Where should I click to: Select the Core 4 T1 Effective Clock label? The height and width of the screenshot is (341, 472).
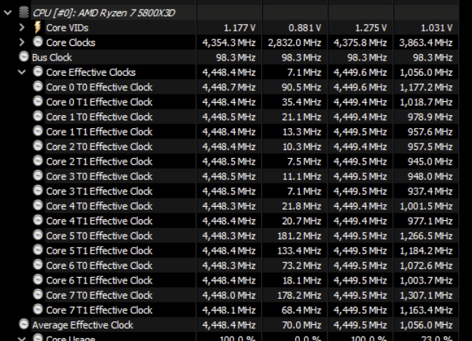point(99,222)
